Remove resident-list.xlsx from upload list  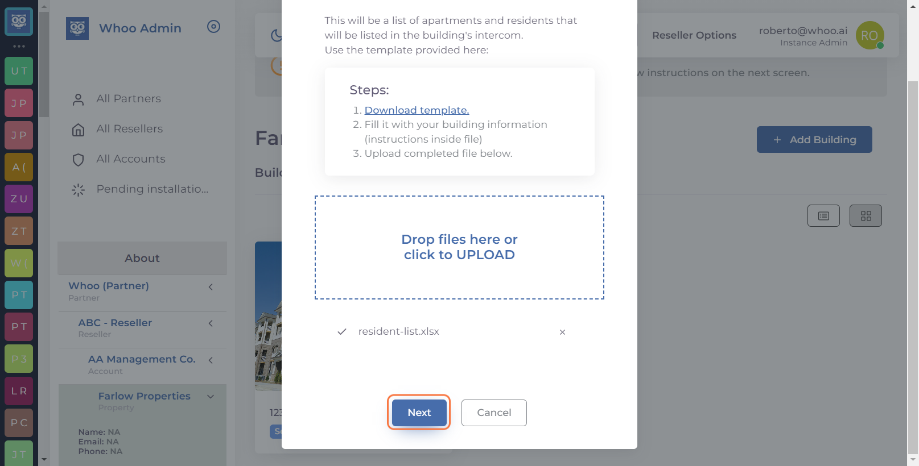(562, 332)
